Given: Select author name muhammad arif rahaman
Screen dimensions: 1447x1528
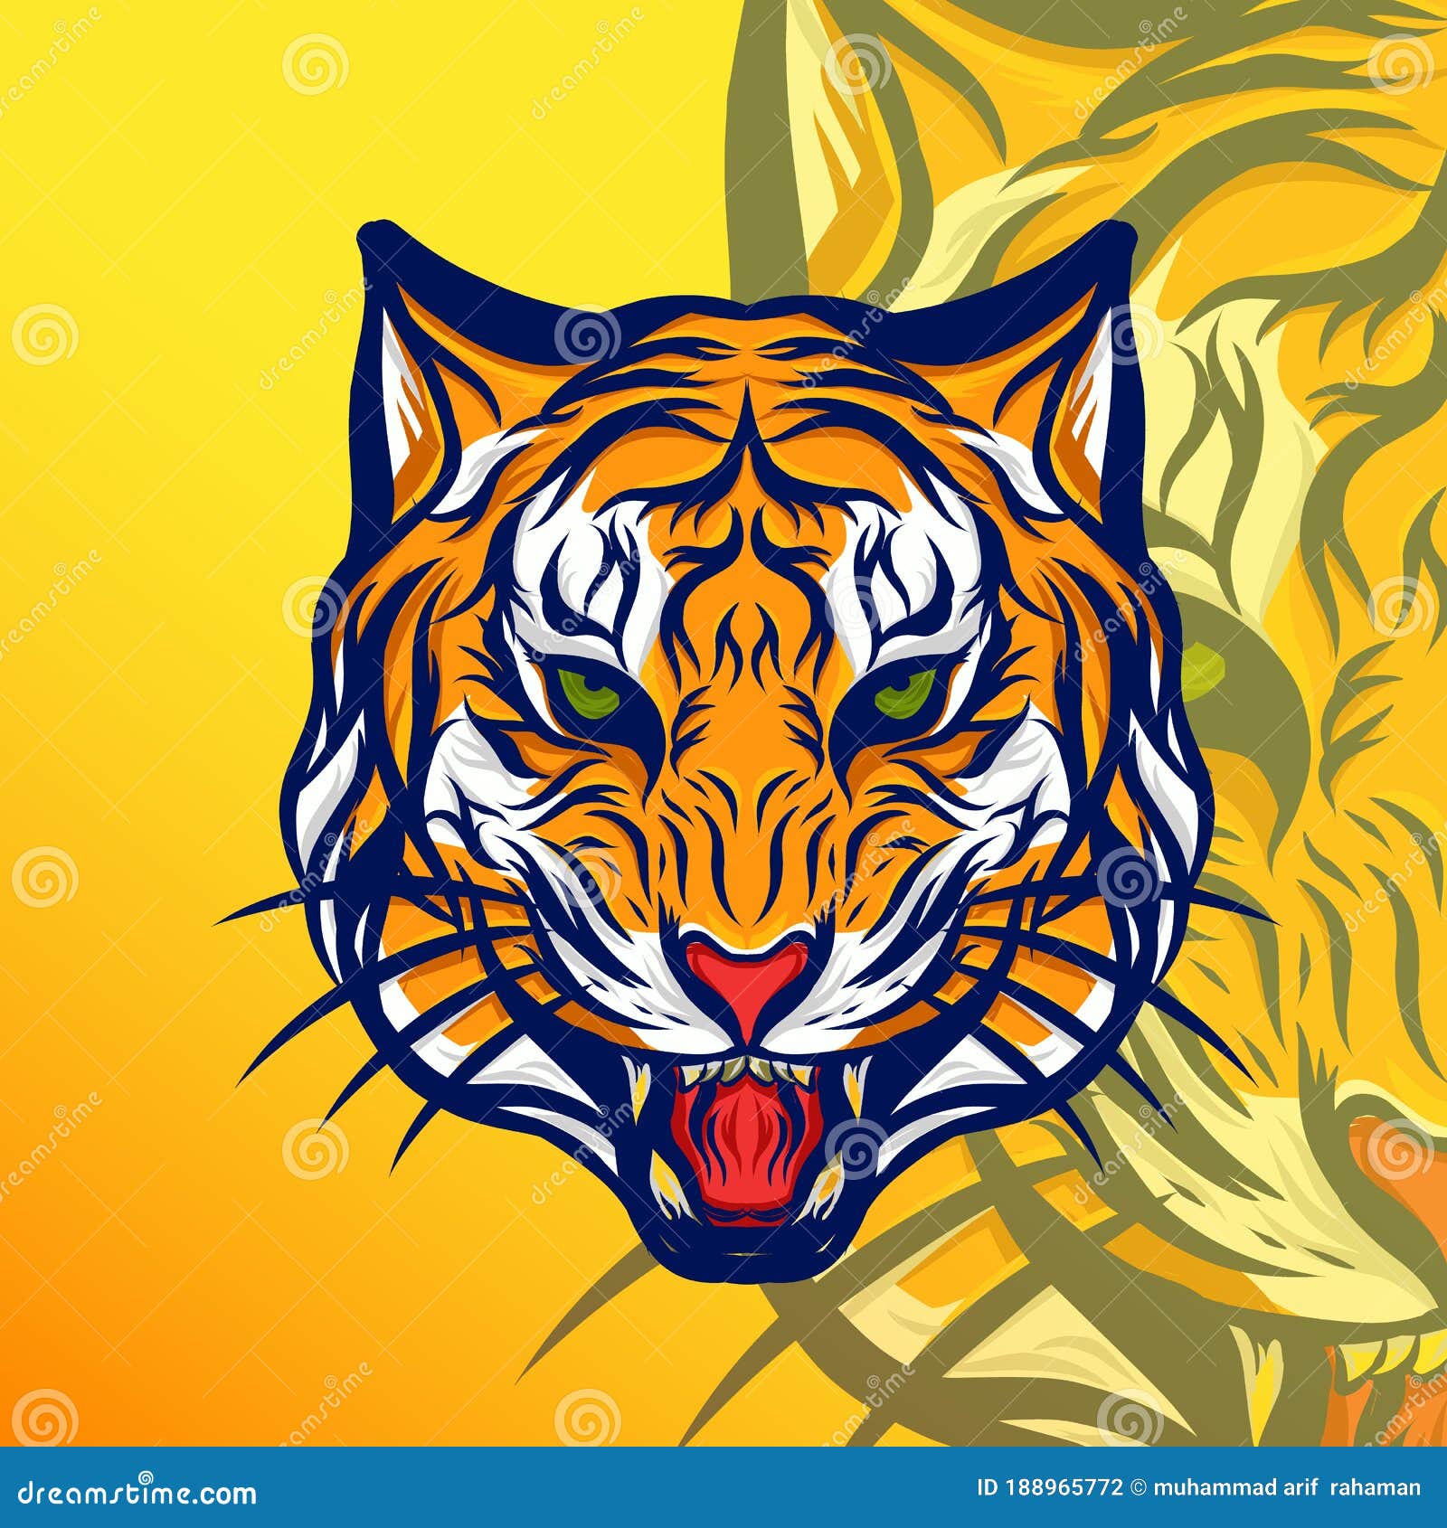Looking at the screenshot, I should click(x=1289, y=1487).
